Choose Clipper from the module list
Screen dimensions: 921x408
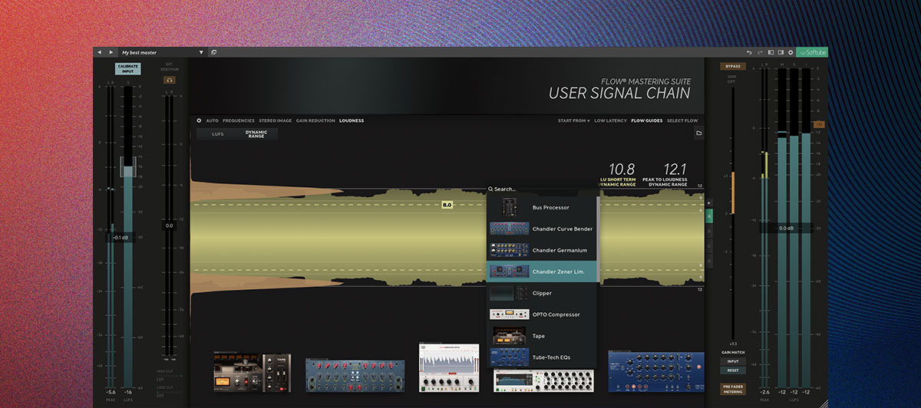pyautogui.click(x=541, y=293)
